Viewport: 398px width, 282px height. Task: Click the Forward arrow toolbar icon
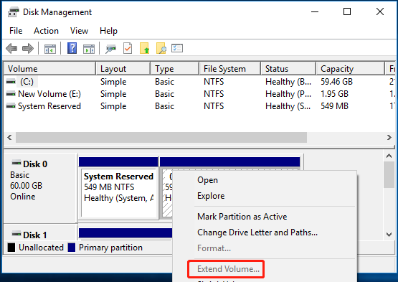(28, 48)
